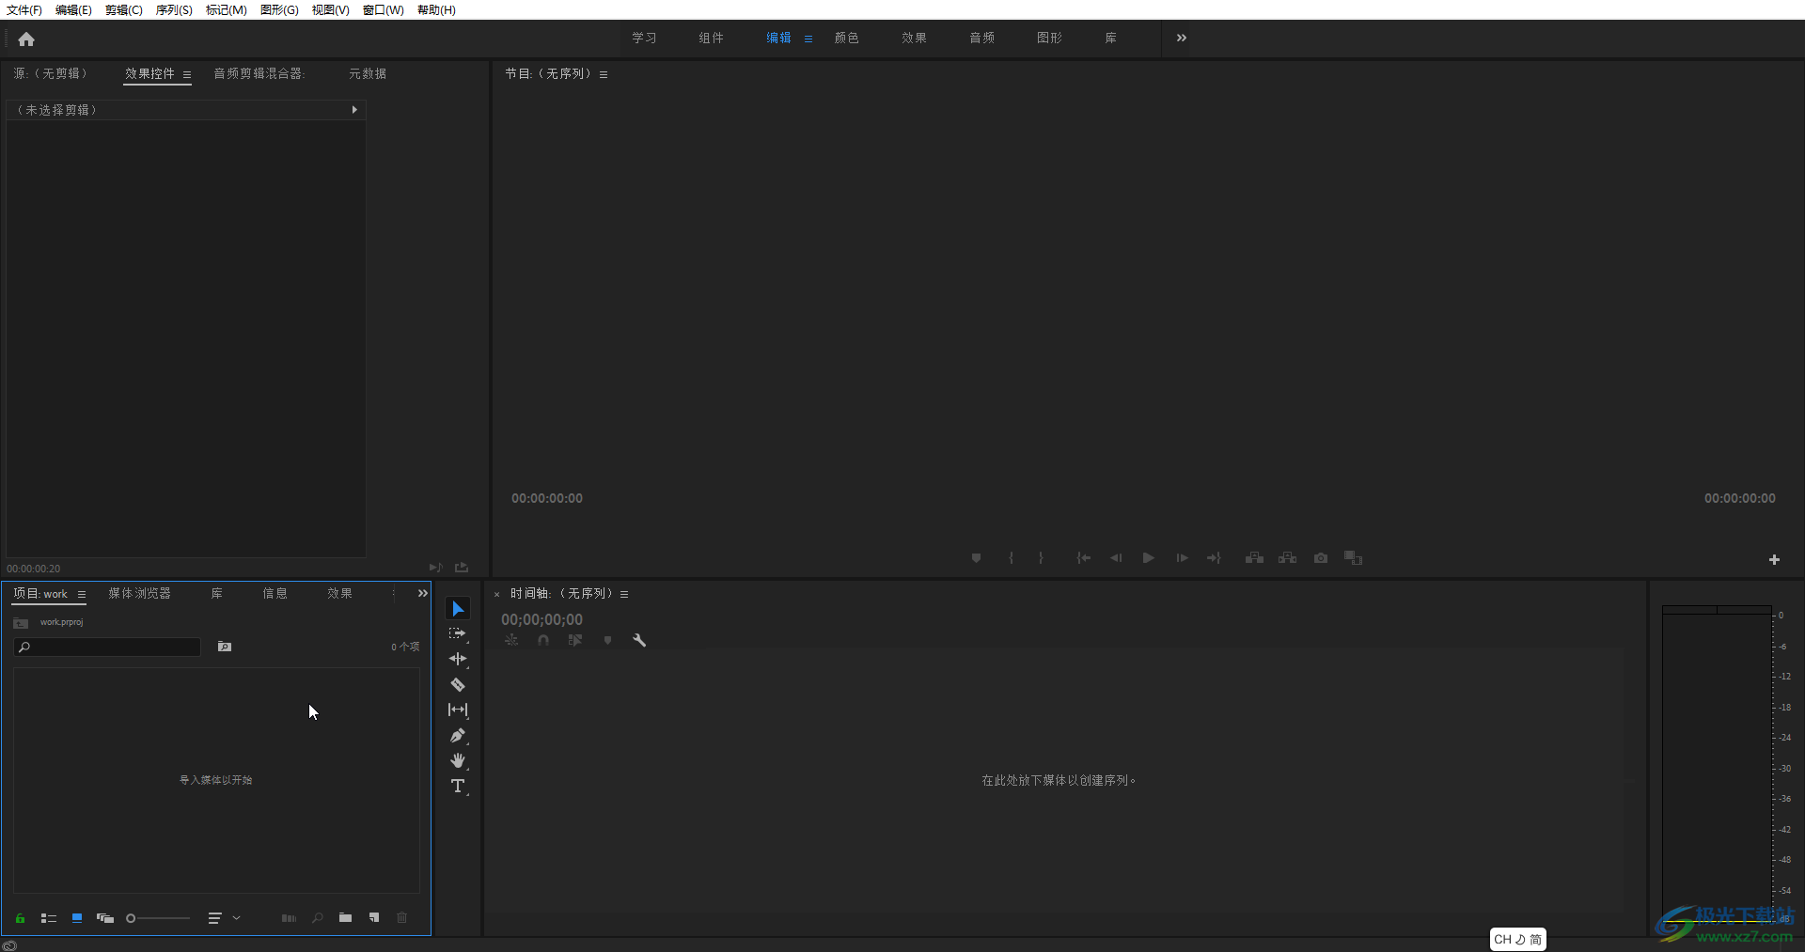1805x952 pixels.
Task: Add marker in Program monitor
Action: 976,558
